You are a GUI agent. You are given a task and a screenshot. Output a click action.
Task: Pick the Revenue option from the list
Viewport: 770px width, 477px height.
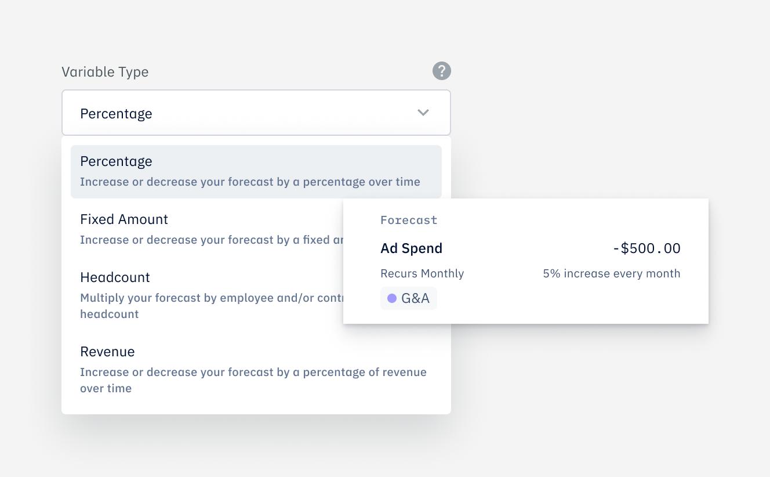[107, 352]
